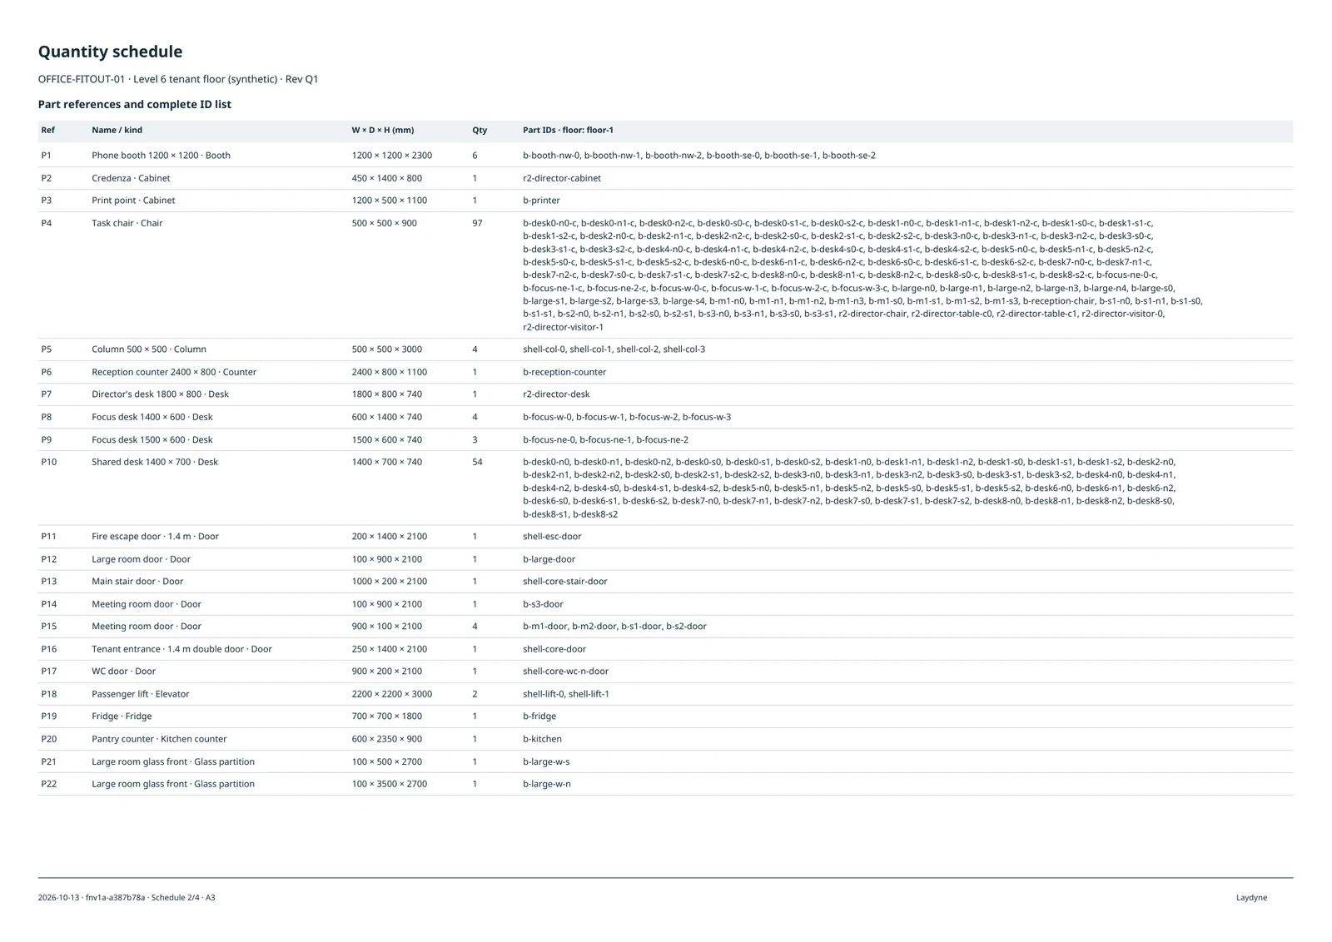The width and height of the screenshot is (1332, 942).
Task: Click the ID "b-reception-counter"
Action: click(x=564, y=372)
